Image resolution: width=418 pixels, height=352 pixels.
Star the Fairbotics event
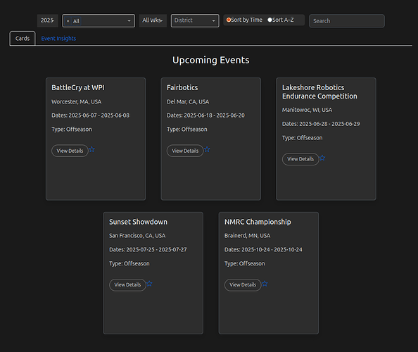[x=207, y=149]
